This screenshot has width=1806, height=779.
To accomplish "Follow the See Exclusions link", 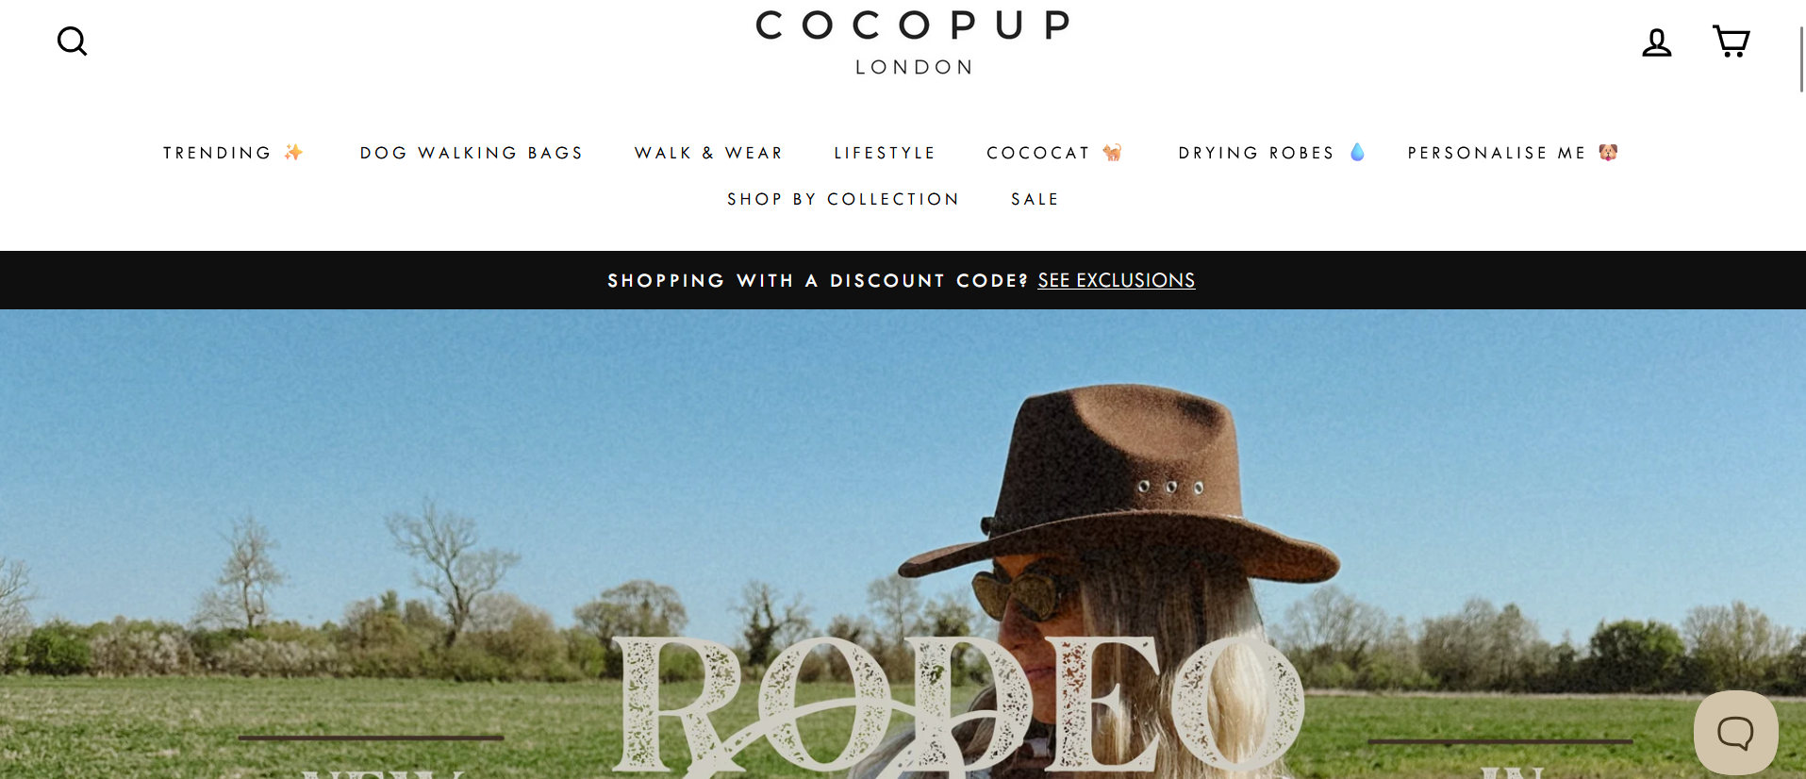I will [1117, 280].
